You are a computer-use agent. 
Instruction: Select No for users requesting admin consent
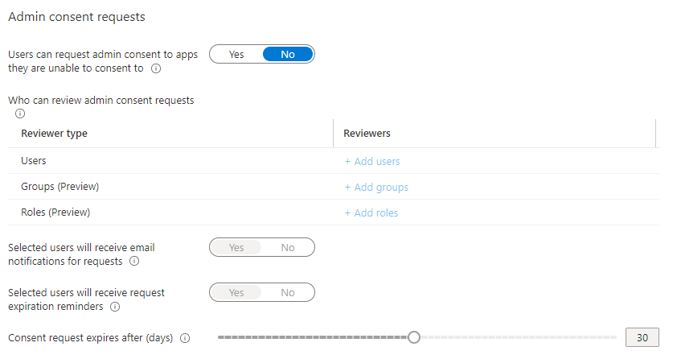288,55
